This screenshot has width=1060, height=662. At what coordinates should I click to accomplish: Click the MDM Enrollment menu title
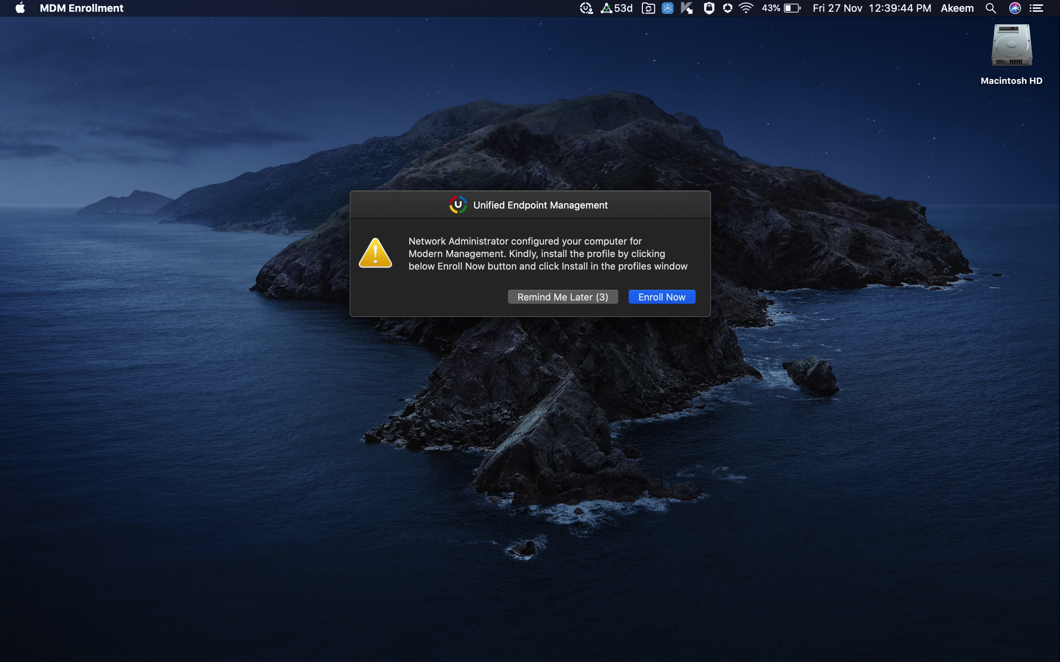click(81, 8)
